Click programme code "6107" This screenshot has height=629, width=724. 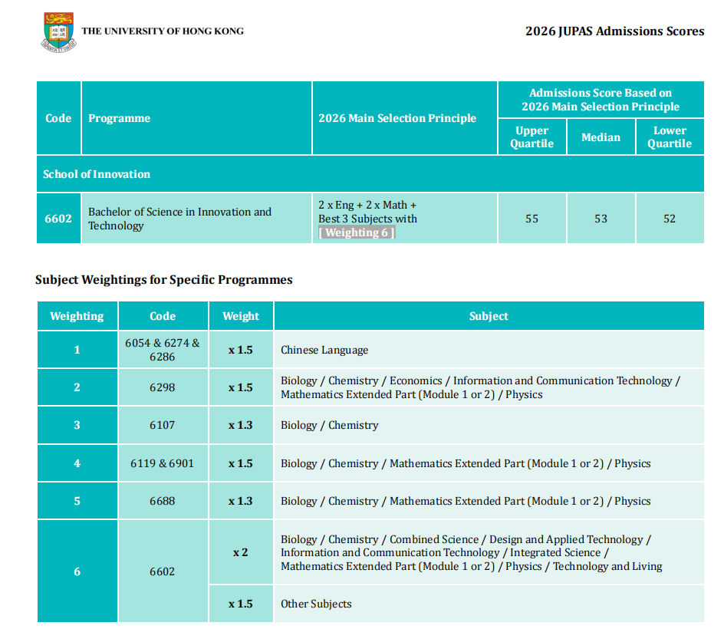[163, 425]
